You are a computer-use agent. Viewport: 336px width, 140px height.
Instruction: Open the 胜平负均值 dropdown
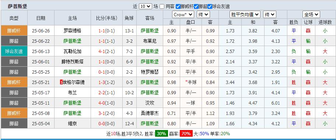pos(245,15)
